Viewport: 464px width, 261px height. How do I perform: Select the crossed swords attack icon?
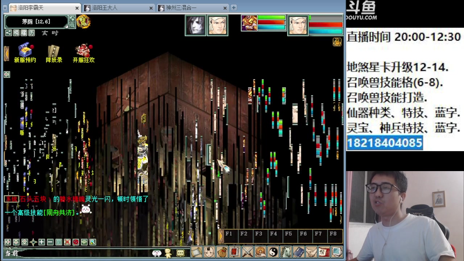[247, 252]
